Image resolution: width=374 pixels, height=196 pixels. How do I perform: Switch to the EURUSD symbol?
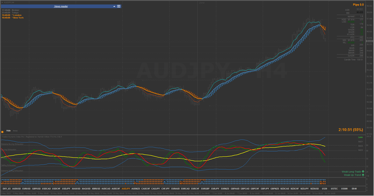(26, 189)
